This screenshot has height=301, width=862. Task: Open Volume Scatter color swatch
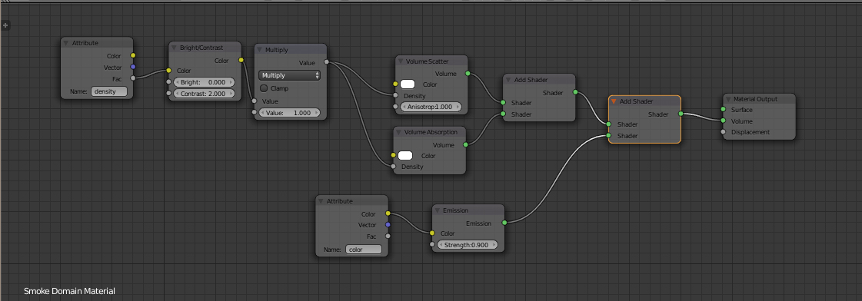408,84
